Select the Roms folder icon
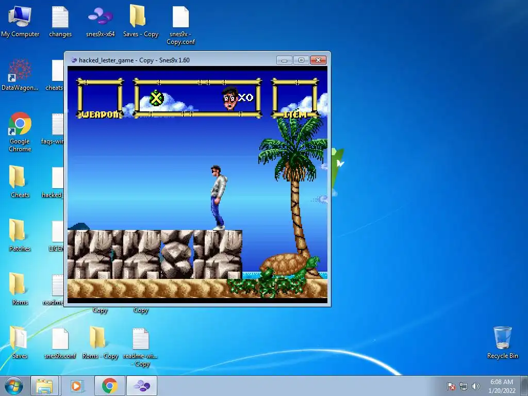Screen dimensions: 528x396 point(20,289)
